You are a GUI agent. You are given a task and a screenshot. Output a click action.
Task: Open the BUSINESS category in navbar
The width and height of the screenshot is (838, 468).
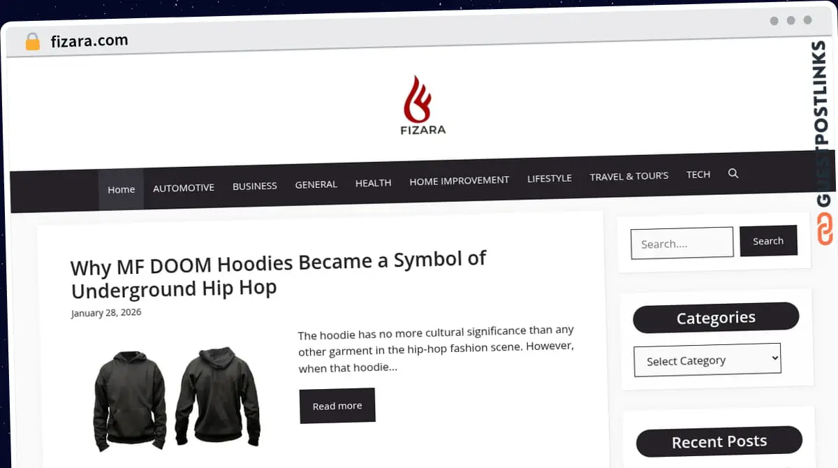pos(255,186)
